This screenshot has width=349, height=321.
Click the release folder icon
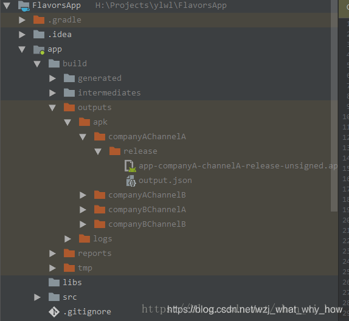coord(115,151)
